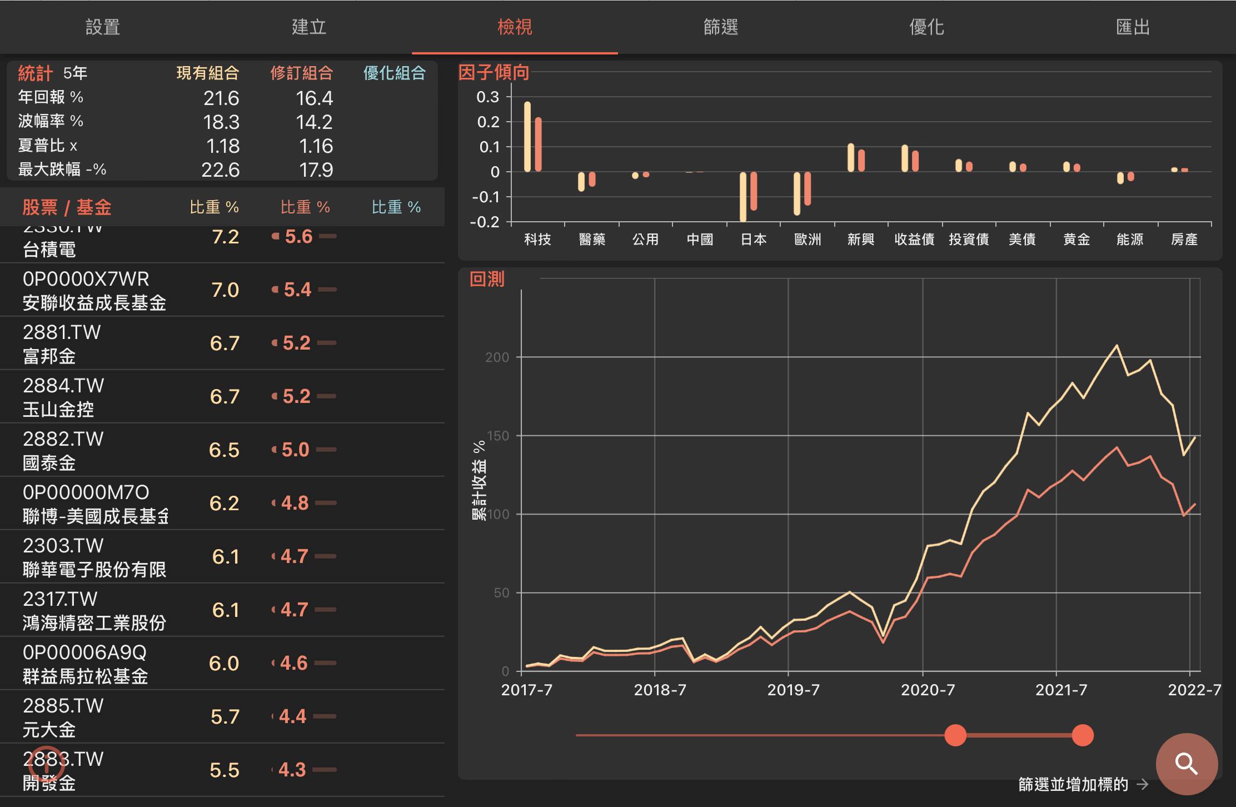Click the arrow after 篩選並增加標的
This screenshot has height=807, width=1236.
pyautogui.click(x=1143, y=784)
